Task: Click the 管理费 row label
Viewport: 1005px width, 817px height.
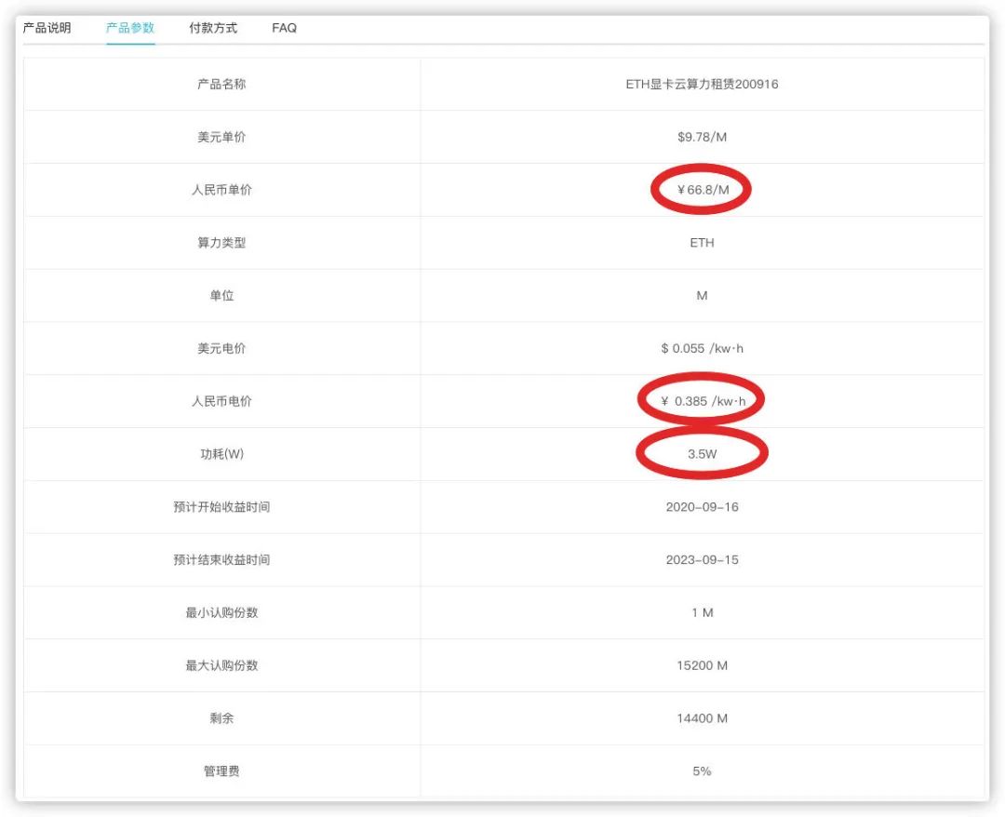Action: point(221,771)
